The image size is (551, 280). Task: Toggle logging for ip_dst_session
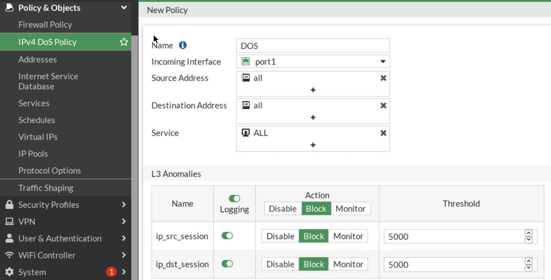click(227, 264)
